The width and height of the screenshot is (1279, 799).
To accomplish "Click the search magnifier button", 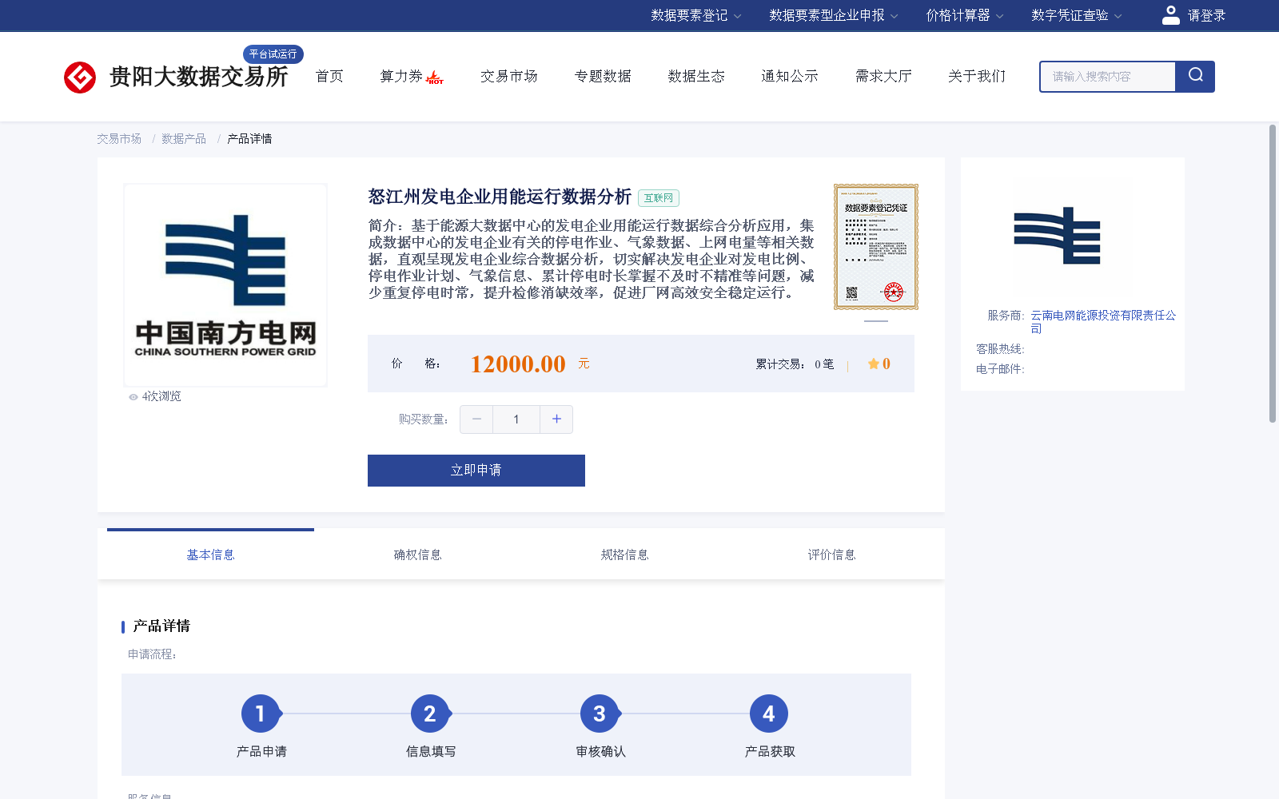I will (x=1195, y=76).
